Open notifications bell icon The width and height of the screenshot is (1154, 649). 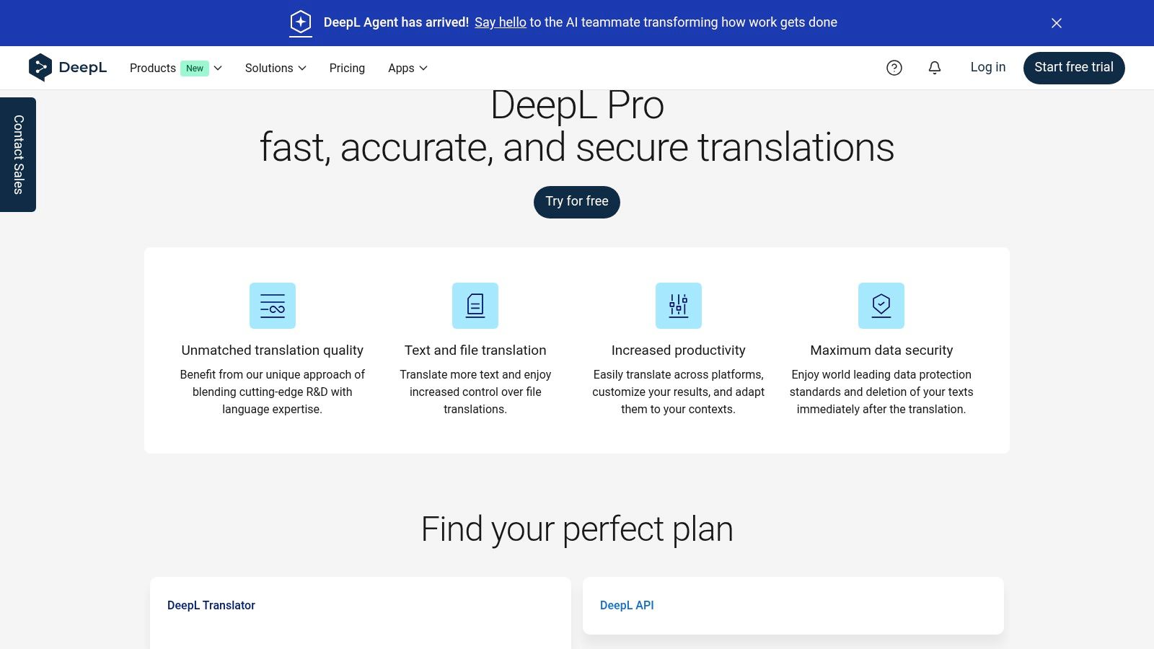[x=935, y=68]
